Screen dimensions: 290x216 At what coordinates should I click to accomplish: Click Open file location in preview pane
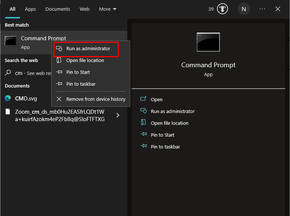click(170, 123)
